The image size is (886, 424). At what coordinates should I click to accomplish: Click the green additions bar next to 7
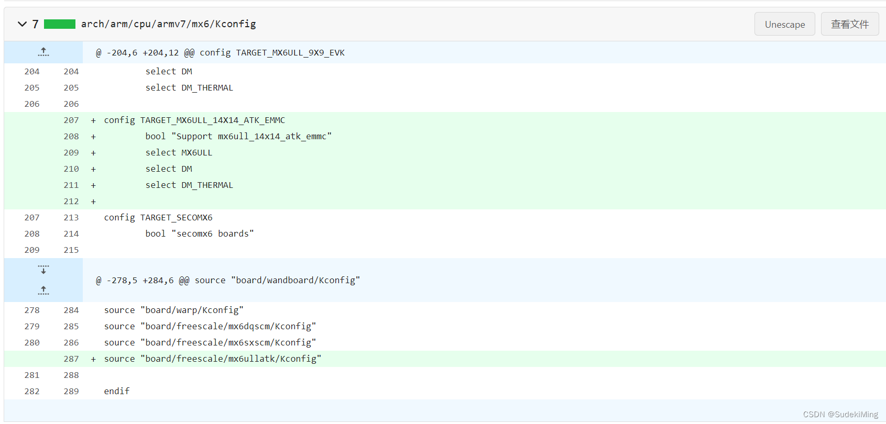pos(60,24)
